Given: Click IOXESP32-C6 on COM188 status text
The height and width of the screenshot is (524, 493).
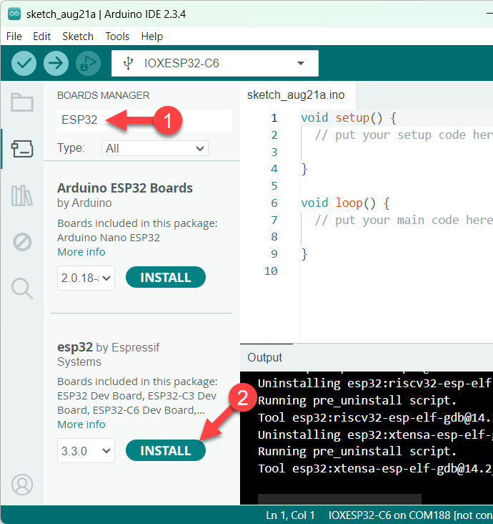Looking at the screenshot, I should click(x=410, y=515).
